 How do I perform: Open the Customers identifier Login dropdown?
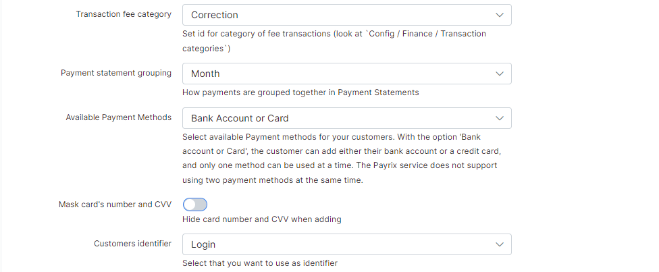(338, 244)
